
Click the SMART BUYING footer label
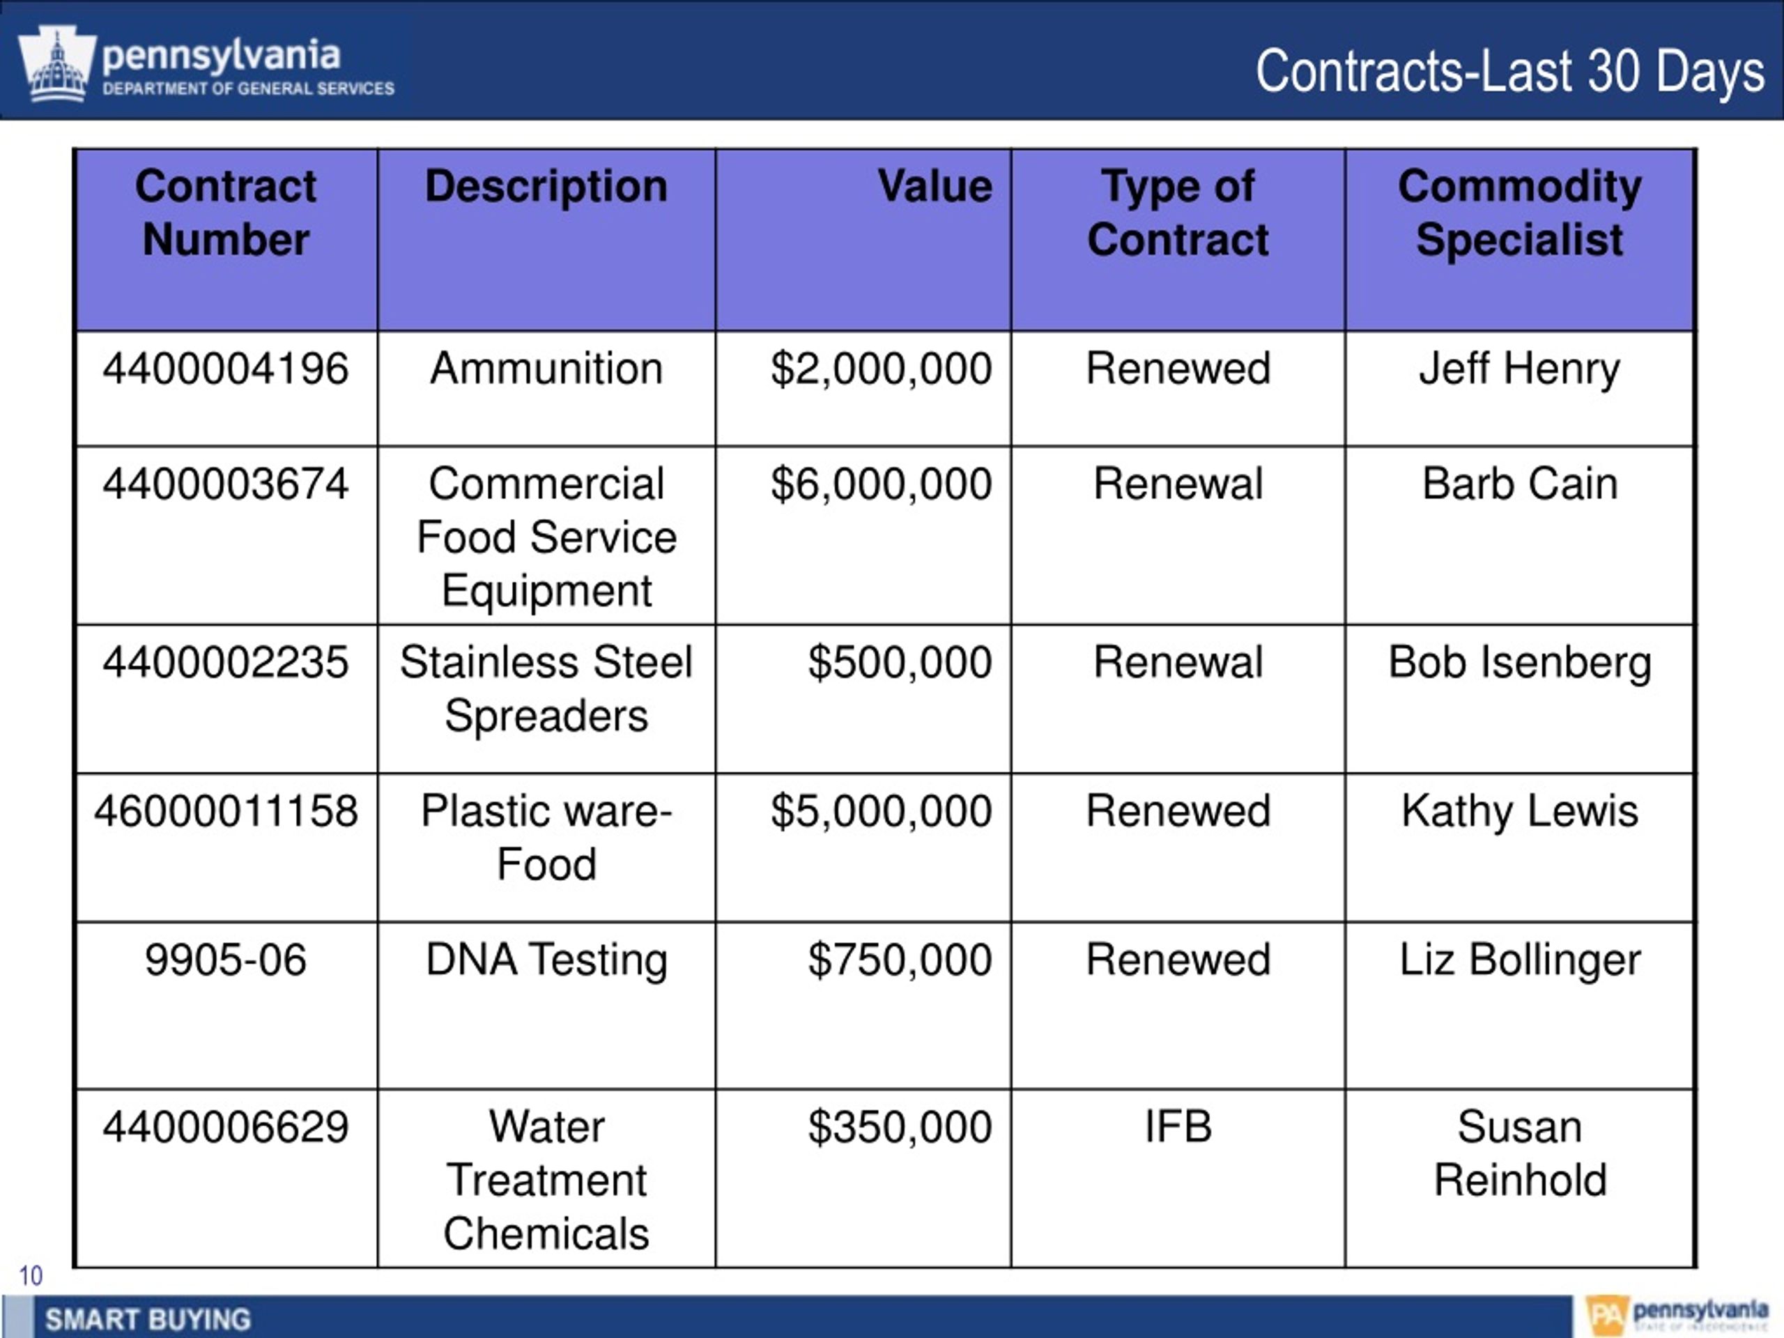[148, 1319]
